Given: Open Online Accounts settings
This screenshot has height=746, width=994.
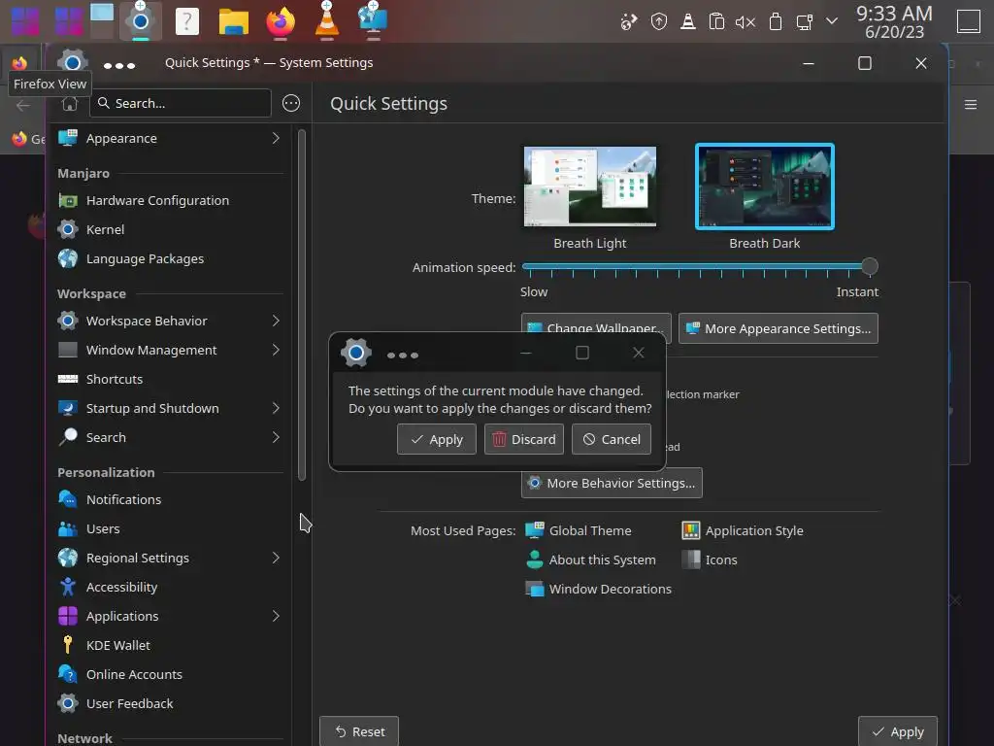Looking at the screenshot, I should coord(169,675).
